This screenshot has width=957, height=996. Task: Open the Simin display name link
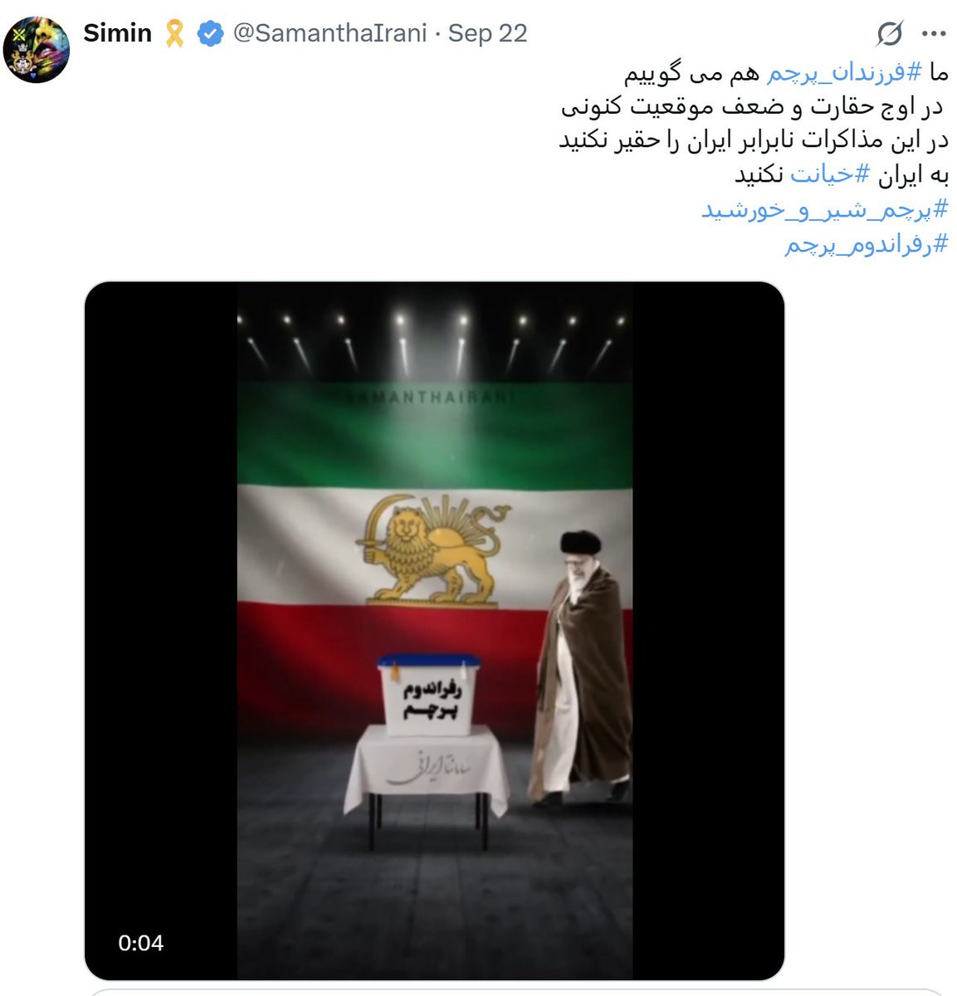pos(117,33)
